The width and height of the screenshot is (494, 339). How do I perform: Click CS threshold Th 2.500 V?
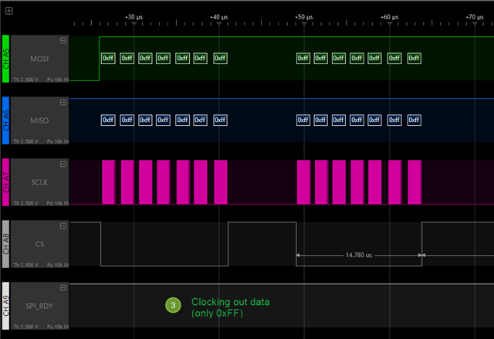point(25,265)
